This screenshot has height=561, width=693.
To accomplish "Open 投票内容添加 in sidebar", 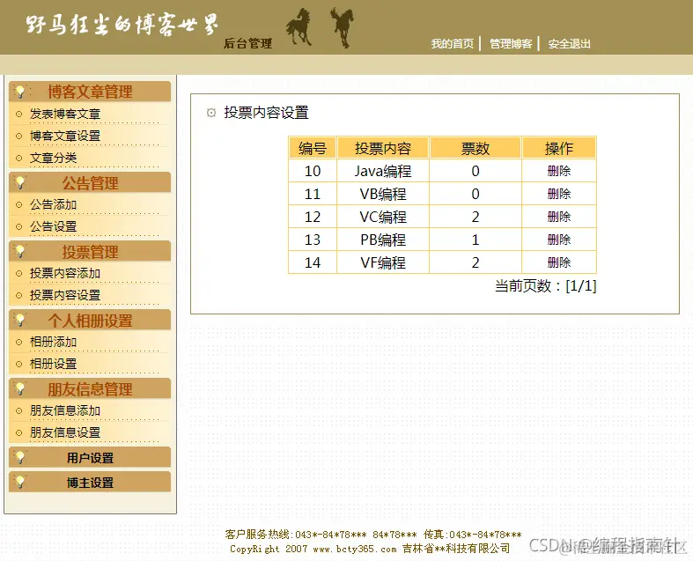I will 65,274.
